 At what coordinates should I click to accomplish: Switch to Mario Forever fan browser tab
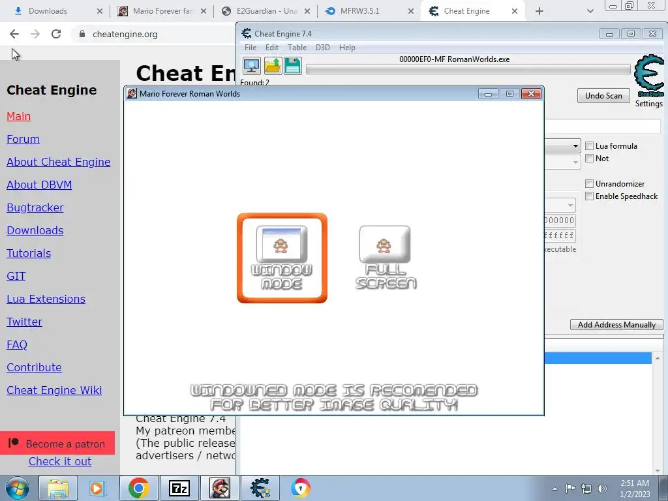click(x=162, y=11)
